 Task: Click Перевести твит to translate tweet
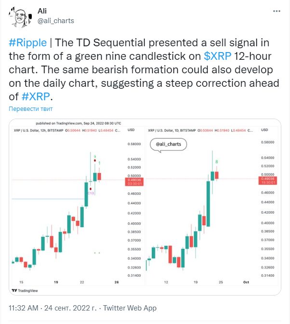[x=30, y=109]
